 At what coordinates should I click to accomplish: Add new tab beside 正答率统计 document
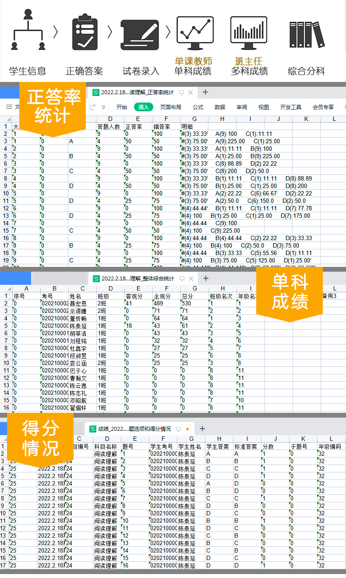point(205,92)
